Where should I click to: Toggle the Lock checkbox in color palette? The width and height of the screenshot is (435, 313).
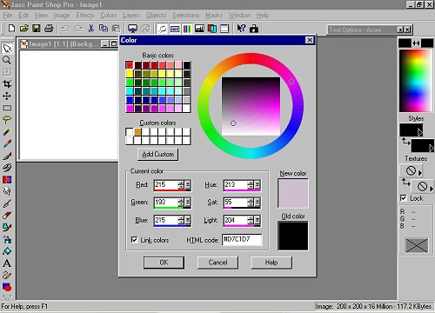pyautogui.click(x=404, y=198)
